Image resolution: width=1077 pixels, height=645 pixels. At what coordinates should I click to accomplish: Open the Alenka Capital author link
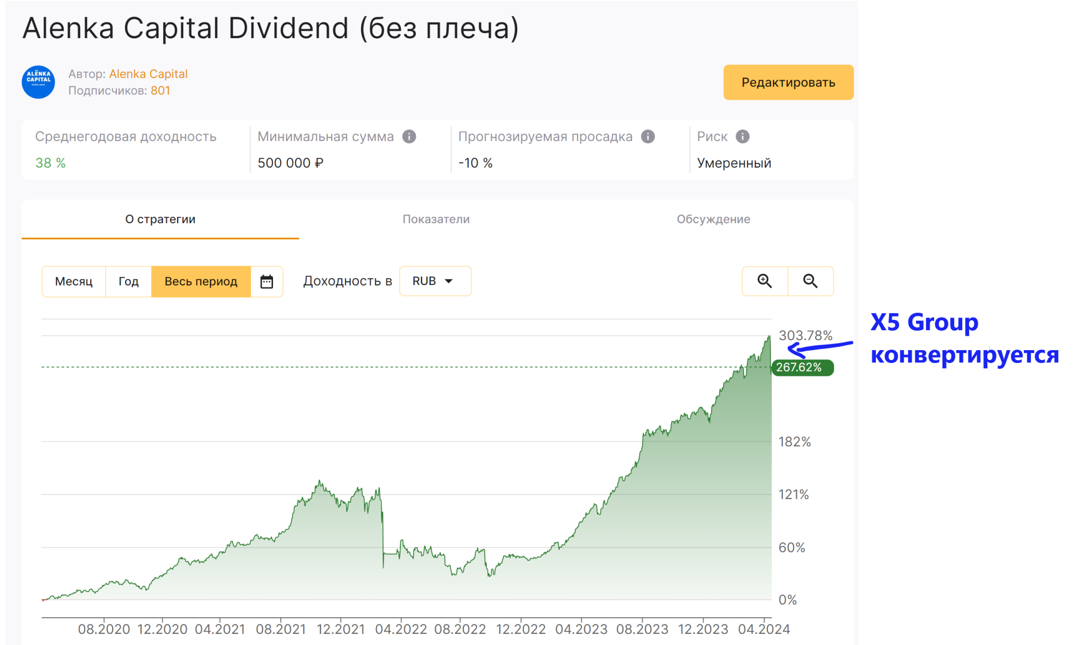point(148,74)
